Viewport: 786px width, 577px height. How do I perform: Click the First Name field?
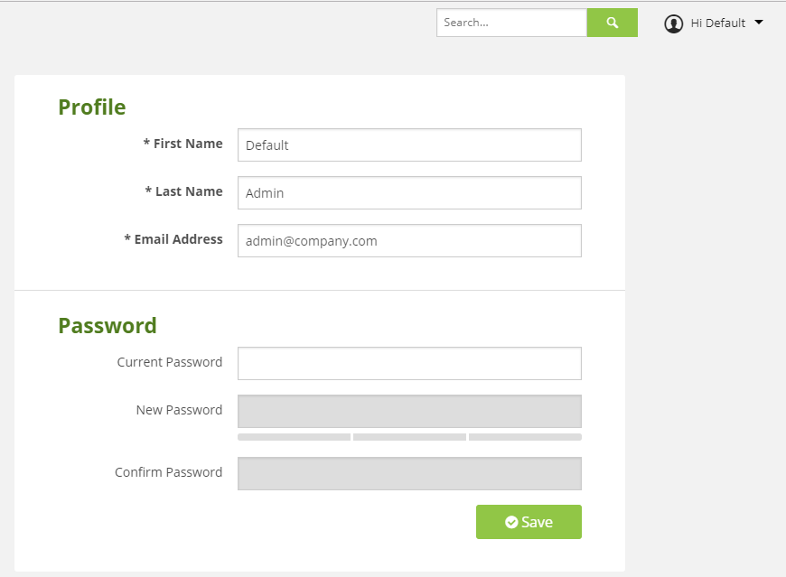pos(409,145)
